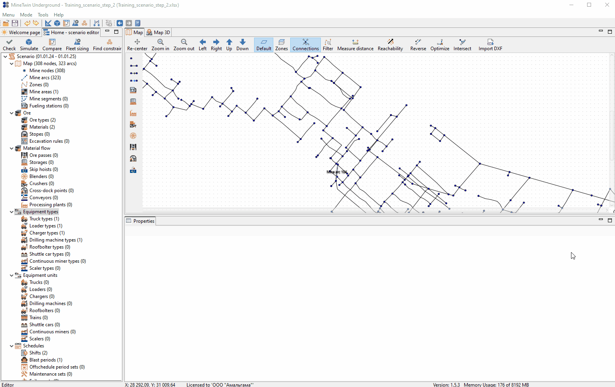
Task: Select the processing plant factory tool
Action: pyautogui.click(x=133, y=113)
